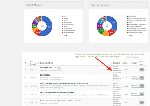Go to previous legend page in Visits By Medium
The height and width of the screenshot is (106, 150).
point(63,36)
